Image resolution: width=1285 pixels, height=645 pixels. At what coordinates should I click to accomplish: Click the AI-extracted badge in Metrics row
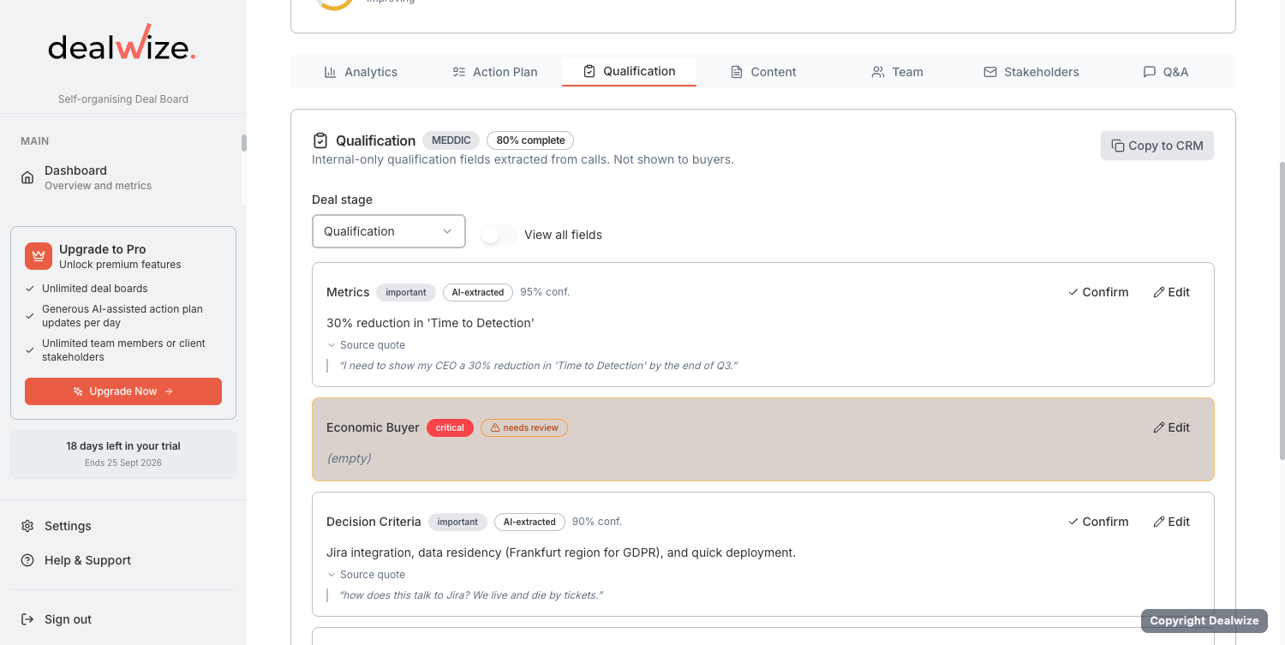(x=478, y=292)
